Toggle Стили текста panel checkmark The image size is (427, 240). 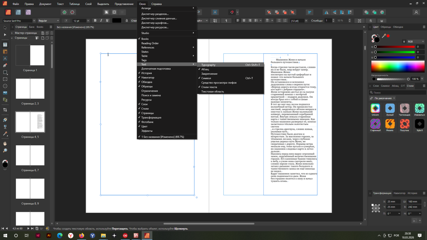209,87
